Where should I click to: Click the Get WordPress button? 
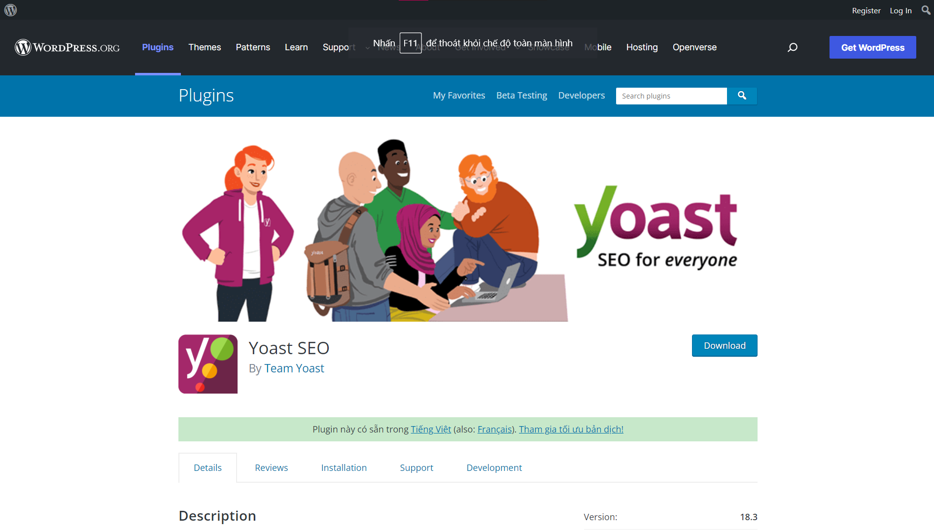coord(872,47)
